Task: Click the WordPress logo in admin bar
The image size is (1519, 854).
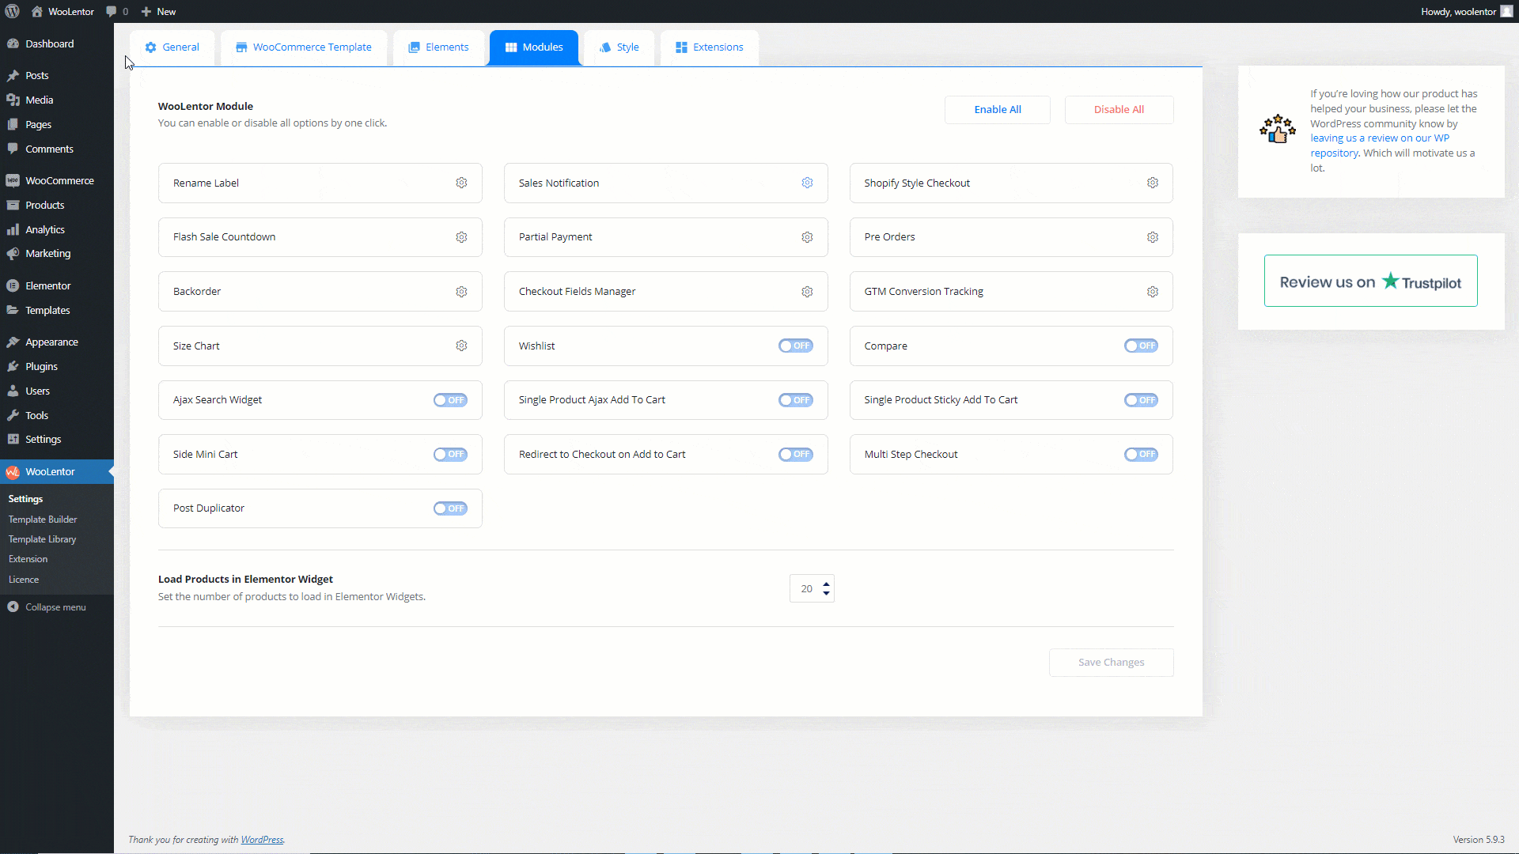Action: [13, 11]
